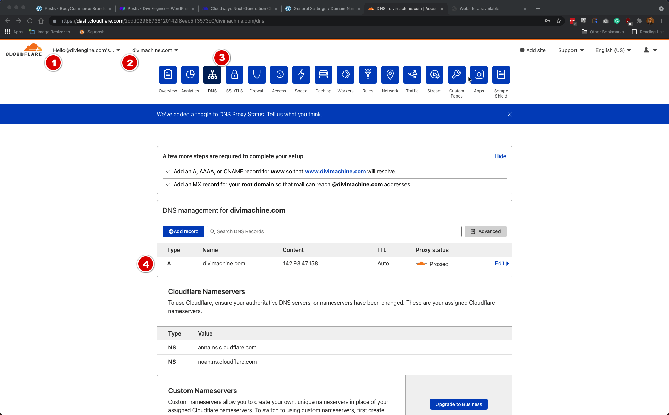Click the Add record button

click(x=183, y=231)
